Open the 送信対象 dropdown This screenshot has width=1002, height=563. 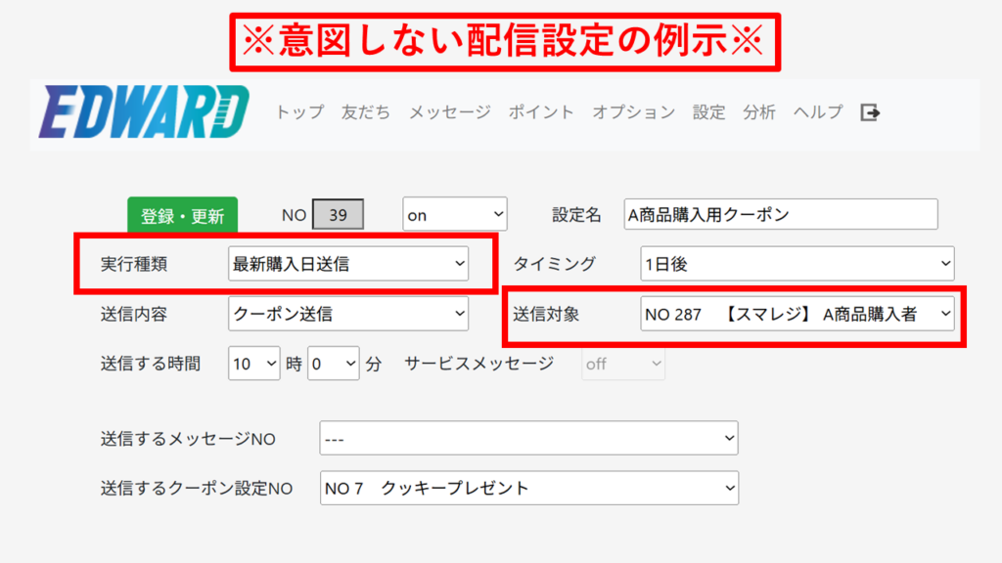[797, 314]
